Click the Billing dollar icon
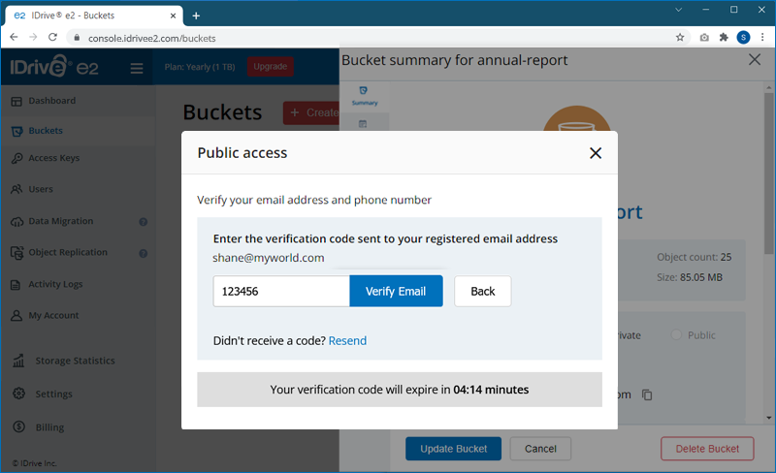The image size is (776, 473). tap(17, 427)
